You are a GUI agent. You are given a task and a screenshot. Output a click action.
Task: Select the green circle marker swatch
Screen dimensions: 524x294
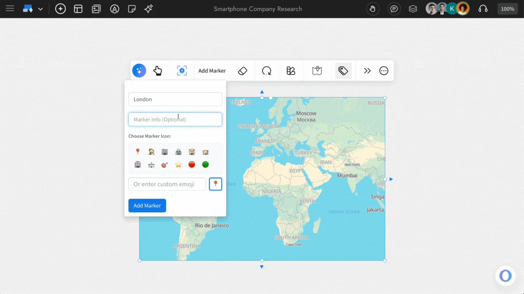(x=205, y=164)
